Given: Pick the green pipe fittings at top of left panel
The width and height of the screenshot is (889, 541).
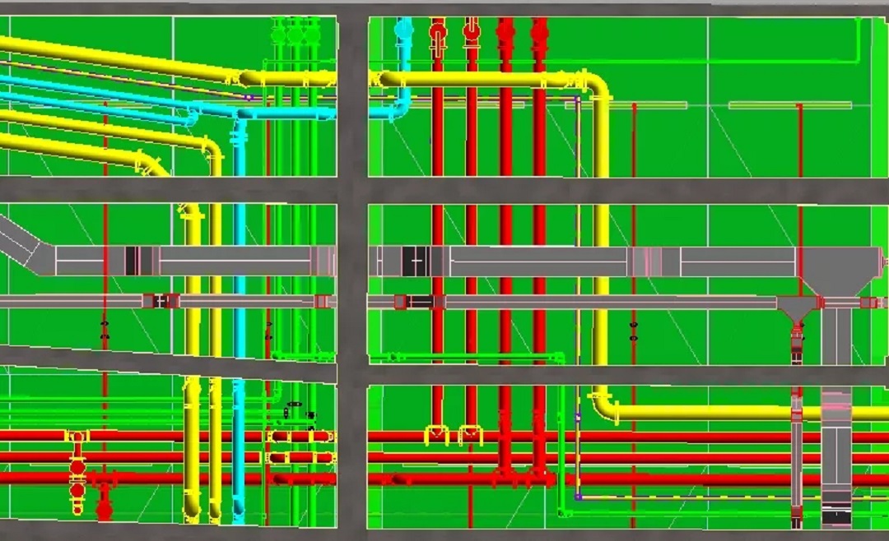Looking at the screenshot, I should (x=294, y=33).
